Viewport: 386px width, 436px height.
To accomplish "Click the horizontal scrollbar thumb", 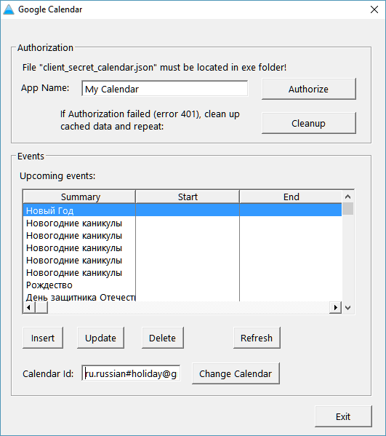I will coord(41,308).
